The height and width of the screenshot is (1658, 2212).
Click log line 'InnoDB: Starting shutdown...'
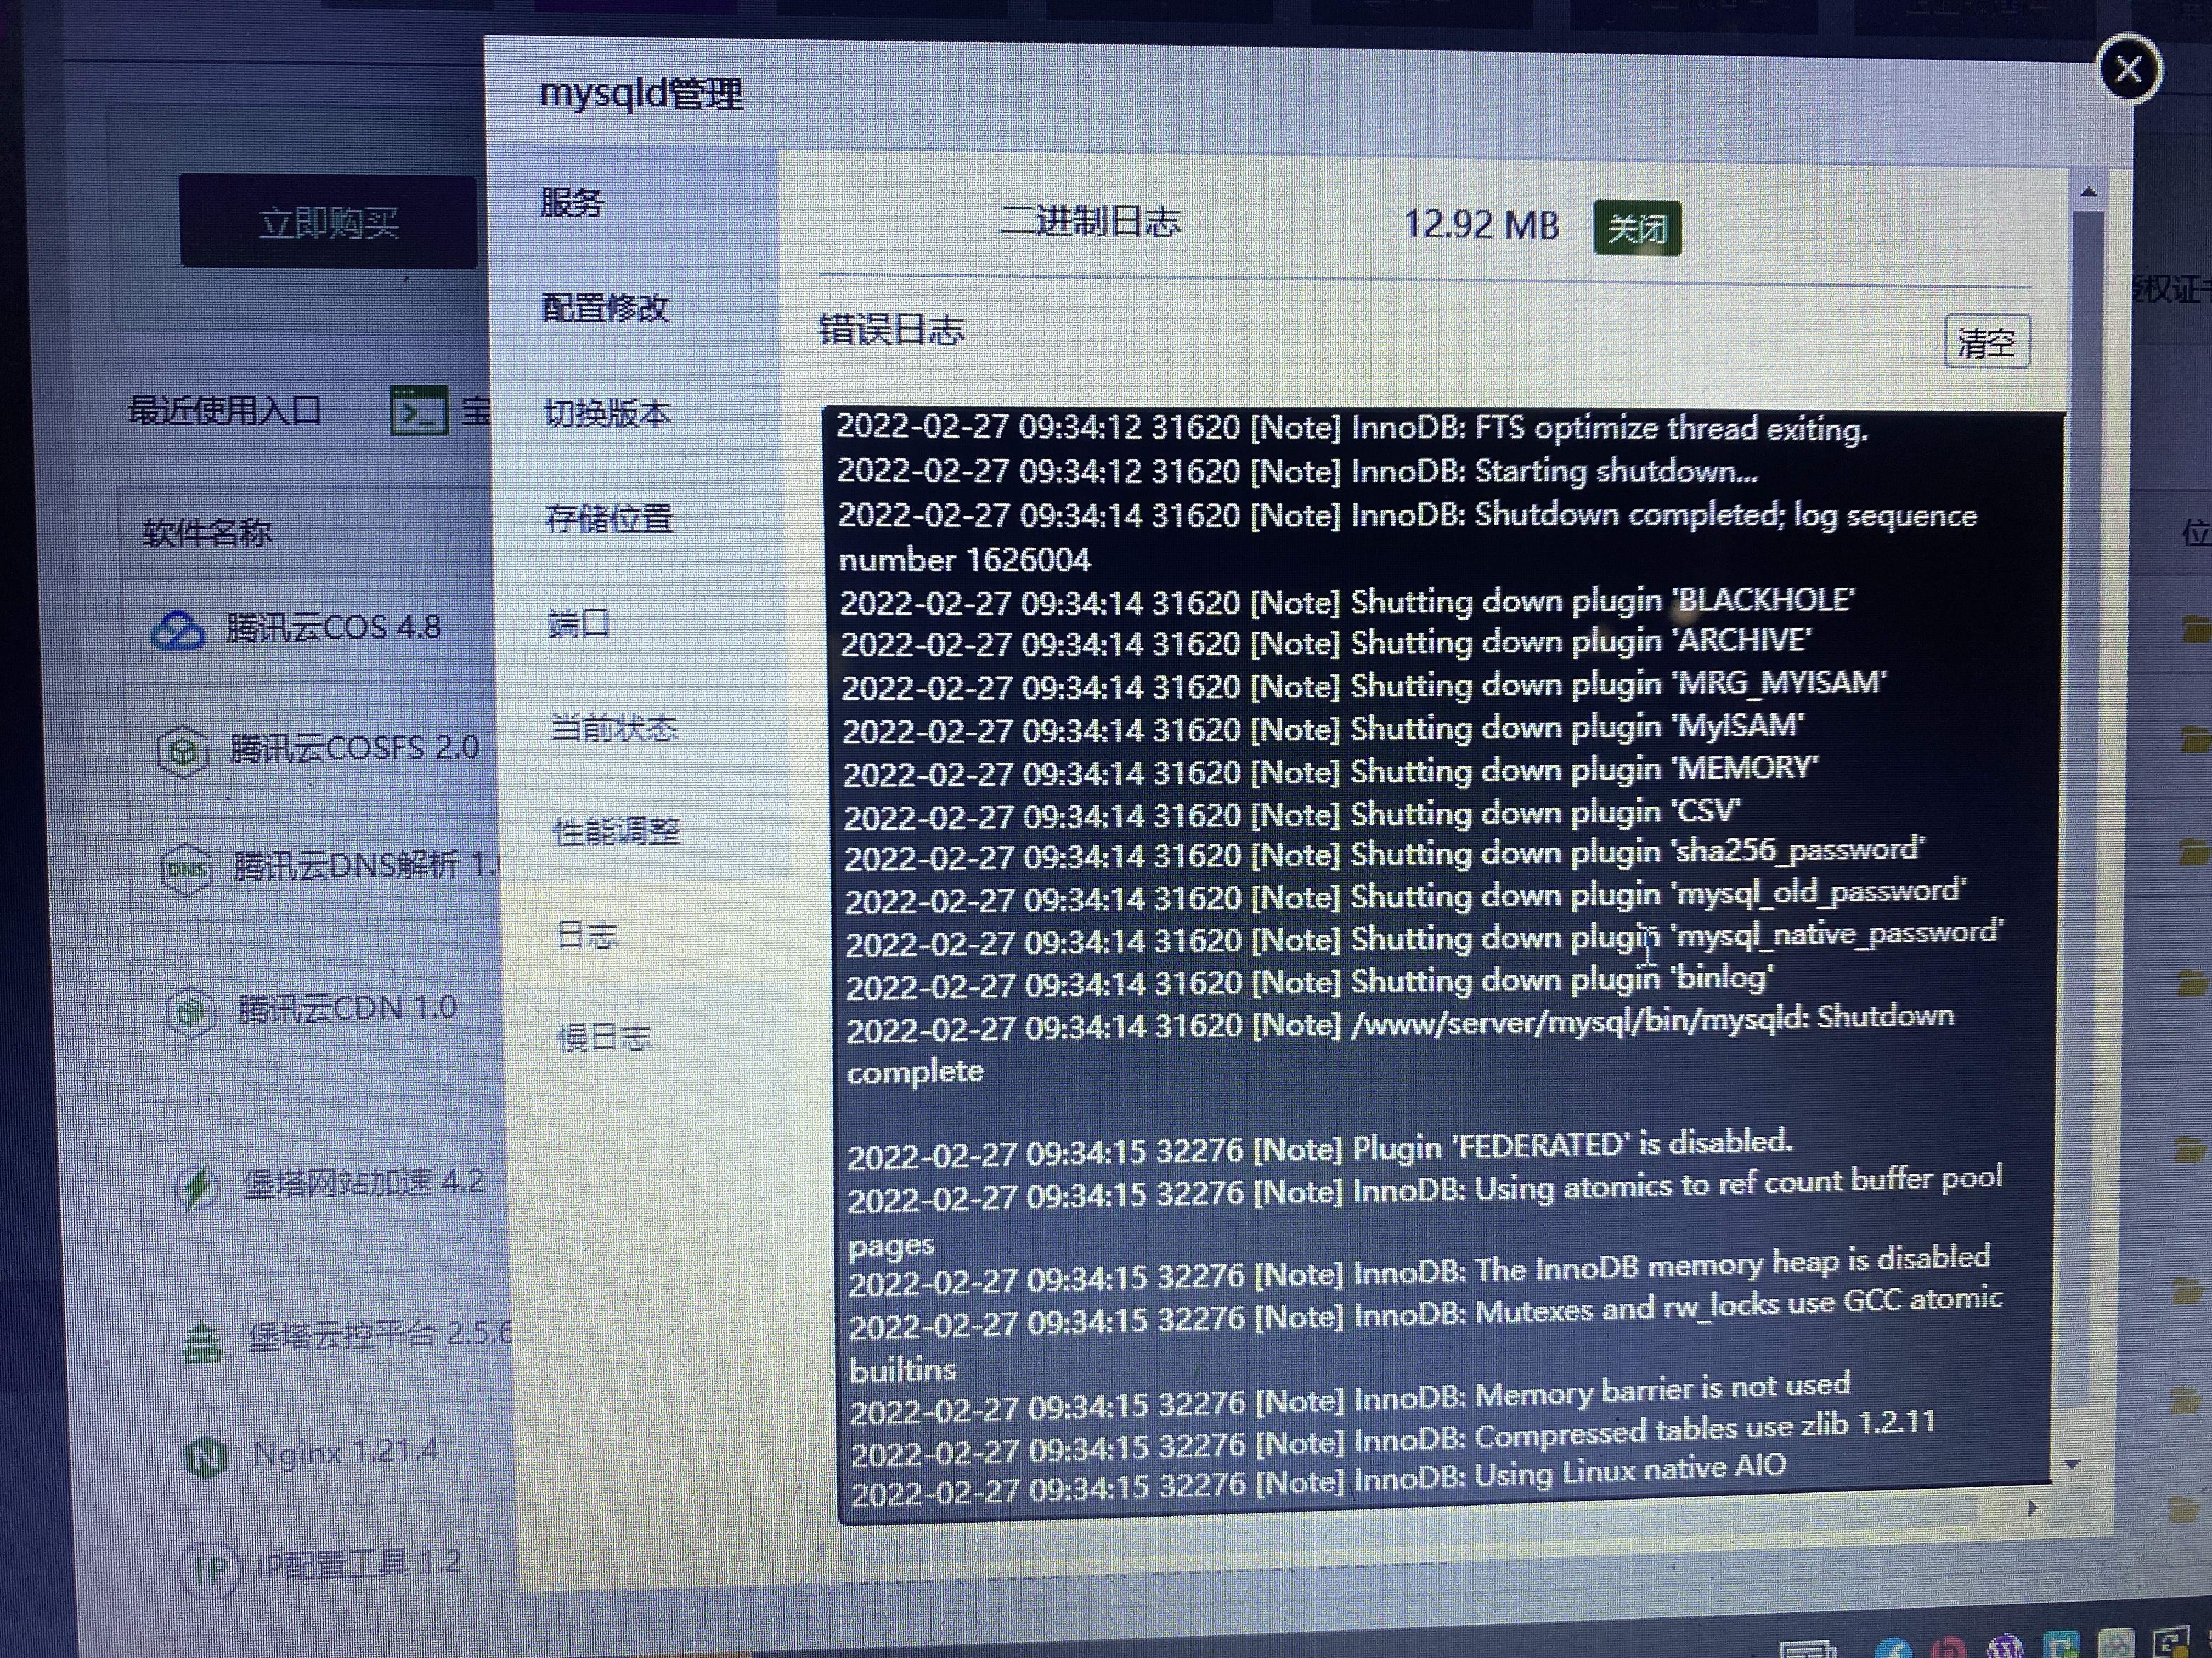click(x=1297, y=471)
